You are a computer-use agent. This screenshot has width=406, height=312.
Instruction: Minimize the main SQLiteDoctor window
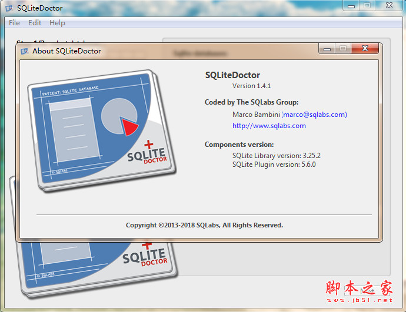tap(351, 5)
